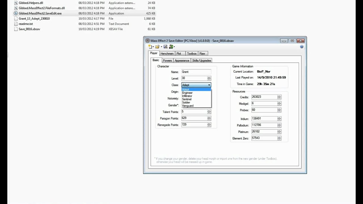Click the Palladium spinner arrows
This screenshot has height=204, width=363.
(x=279, y=125)
